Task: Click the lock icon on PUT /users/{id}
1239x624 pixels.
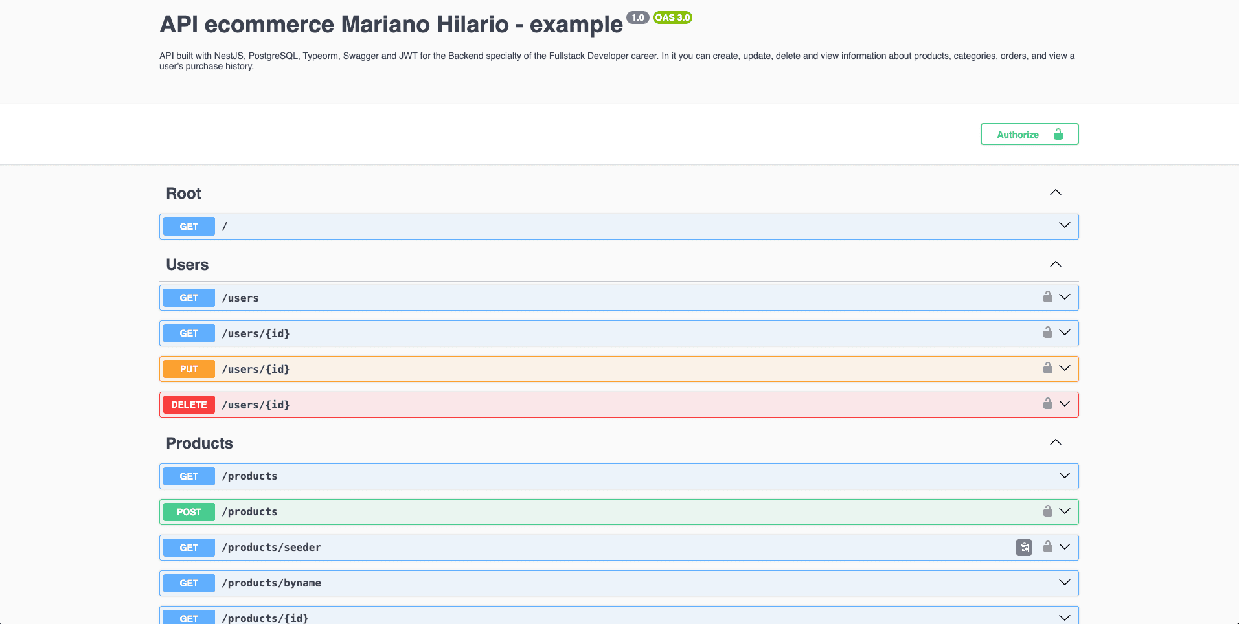Action: coord(1047,368)
